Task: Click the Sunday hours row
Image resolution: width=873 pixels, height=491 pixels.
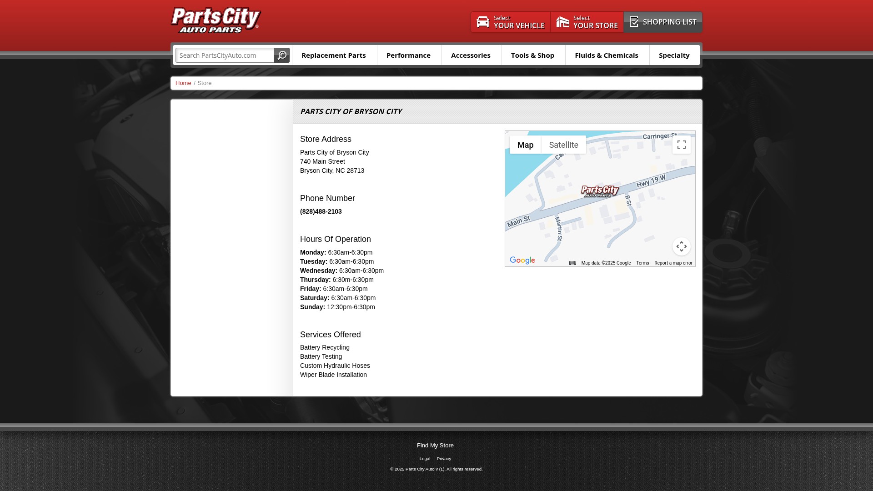Action: [337, 307]
